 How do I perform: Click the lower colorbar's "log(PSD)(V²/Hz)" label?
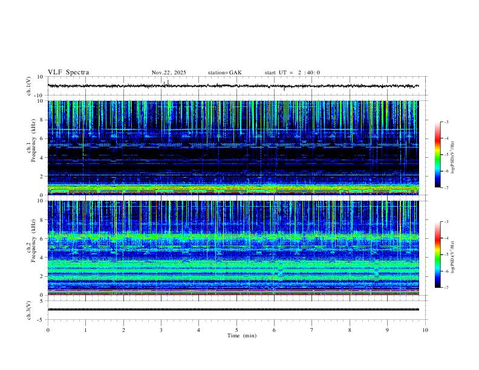tap(452, 257)
